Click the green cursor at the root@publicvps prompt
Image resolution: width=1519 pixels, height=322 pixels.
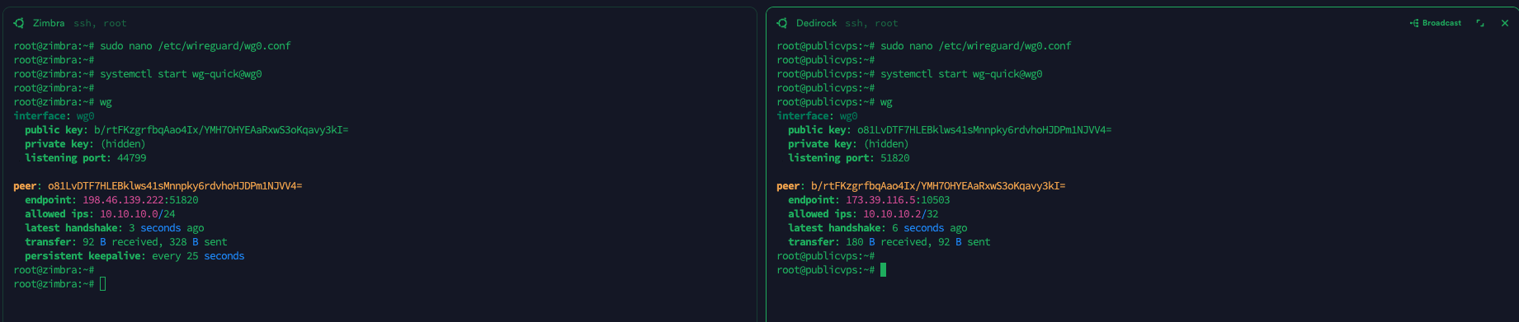click(x=883, y=270)
